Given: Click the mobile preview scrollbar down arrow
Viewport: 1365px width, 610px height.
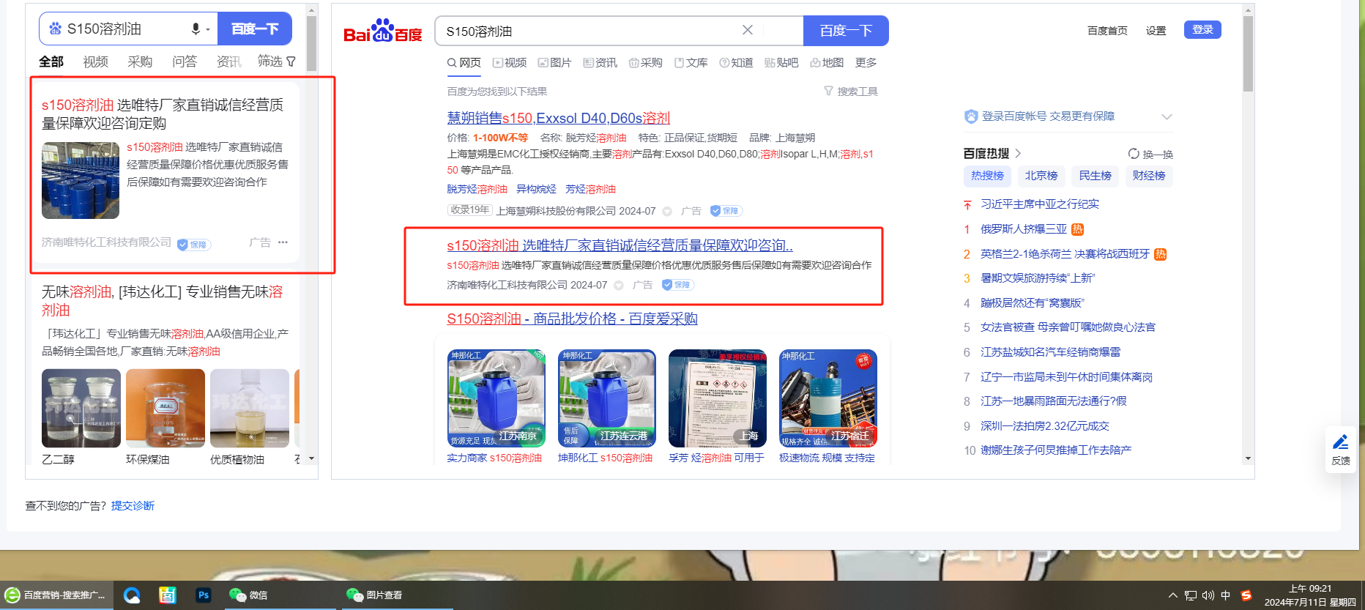Looking at the screenshot, I should 311,458.
